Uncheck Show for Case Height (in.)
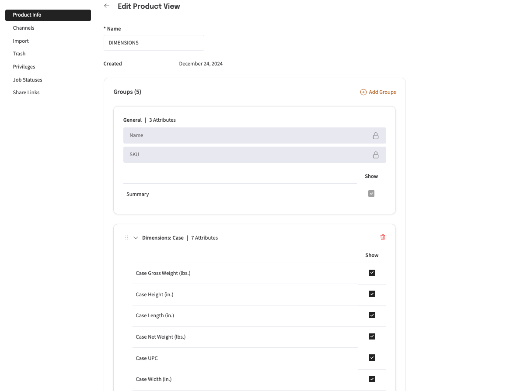Image resolution: width=510 pixels, height=391 pixels. pos(372,294)
